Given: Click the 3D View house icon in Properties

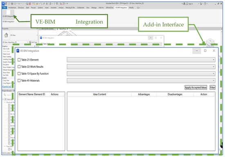Looking at the screenshot, I should tap(6, 35).
